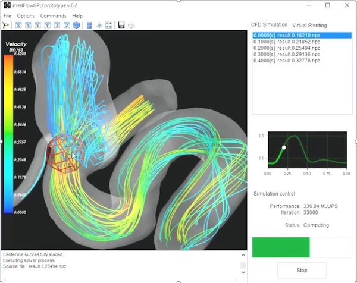Open the Help menu
Image resolution: width=357 pixels, height=283 pixels.
click(77, 16)
